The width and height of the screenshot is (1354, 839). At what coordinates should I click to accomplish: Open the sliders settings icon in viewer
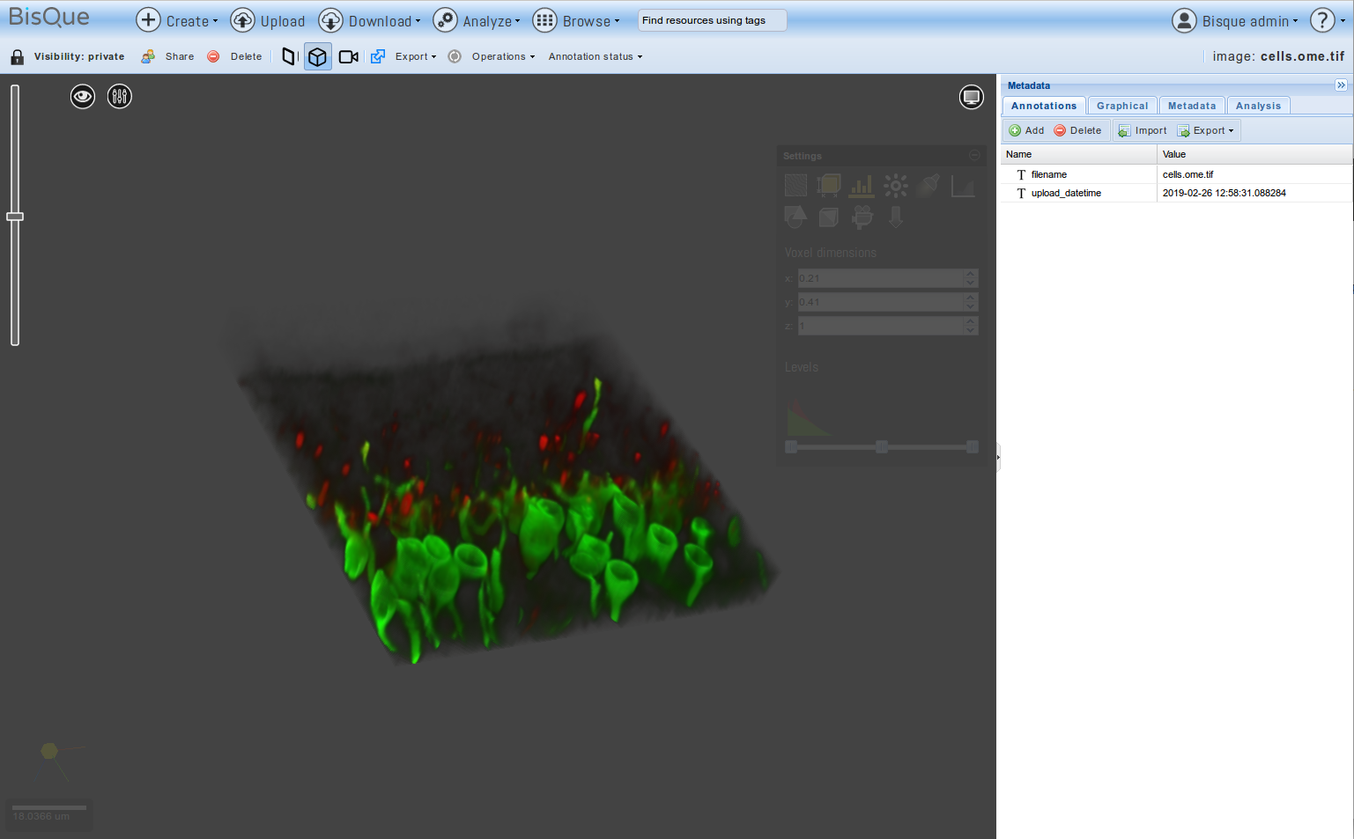[x=120, y=96]
